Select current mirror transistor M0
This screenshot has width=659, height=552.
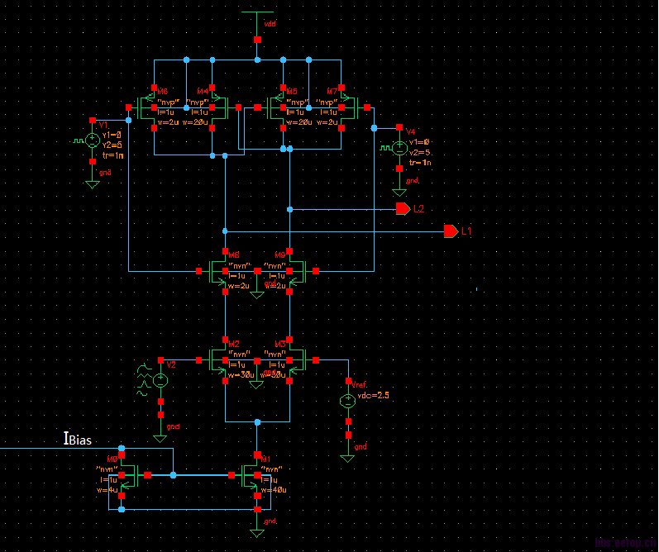point(130,475)
